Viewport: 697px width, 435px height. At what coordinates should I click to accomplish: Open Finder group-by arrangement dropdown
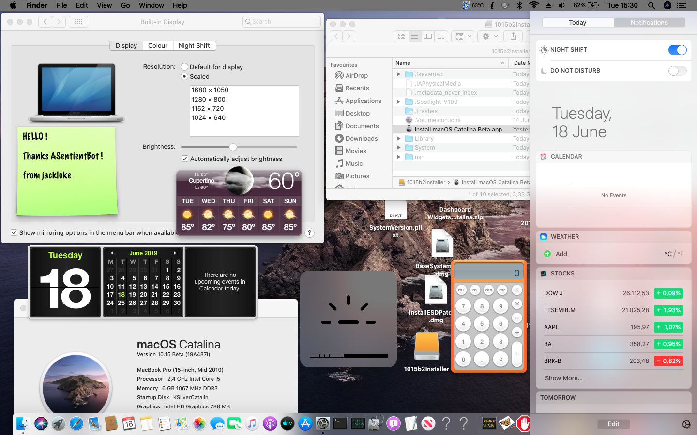(463, 36)
